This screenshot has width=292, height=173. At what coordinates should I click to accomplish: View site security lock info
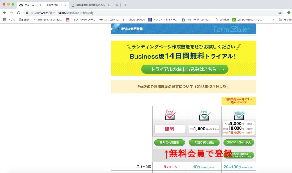pyautogui.click(x=27, y=13)
